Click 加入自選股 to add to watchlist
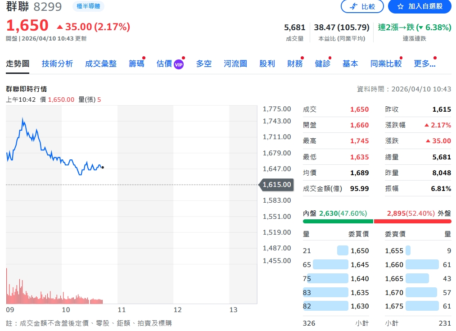This screenshot has width=456, height=331. tap(420, 6)
